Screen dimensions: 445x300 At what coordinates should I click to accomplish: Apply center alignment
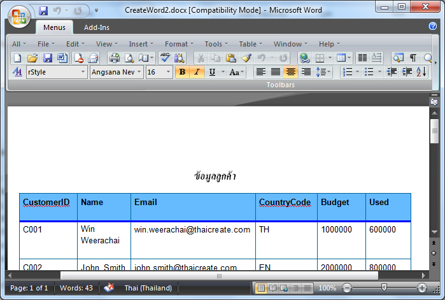point(290,72)
